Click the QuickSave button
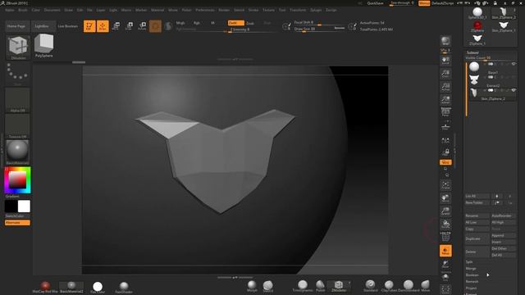The height and width of the screenshot is (295, 525). [x=376, y=3]
